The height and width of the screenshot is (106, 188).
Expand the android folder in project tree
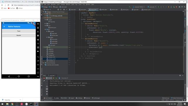tap(45, 16)
